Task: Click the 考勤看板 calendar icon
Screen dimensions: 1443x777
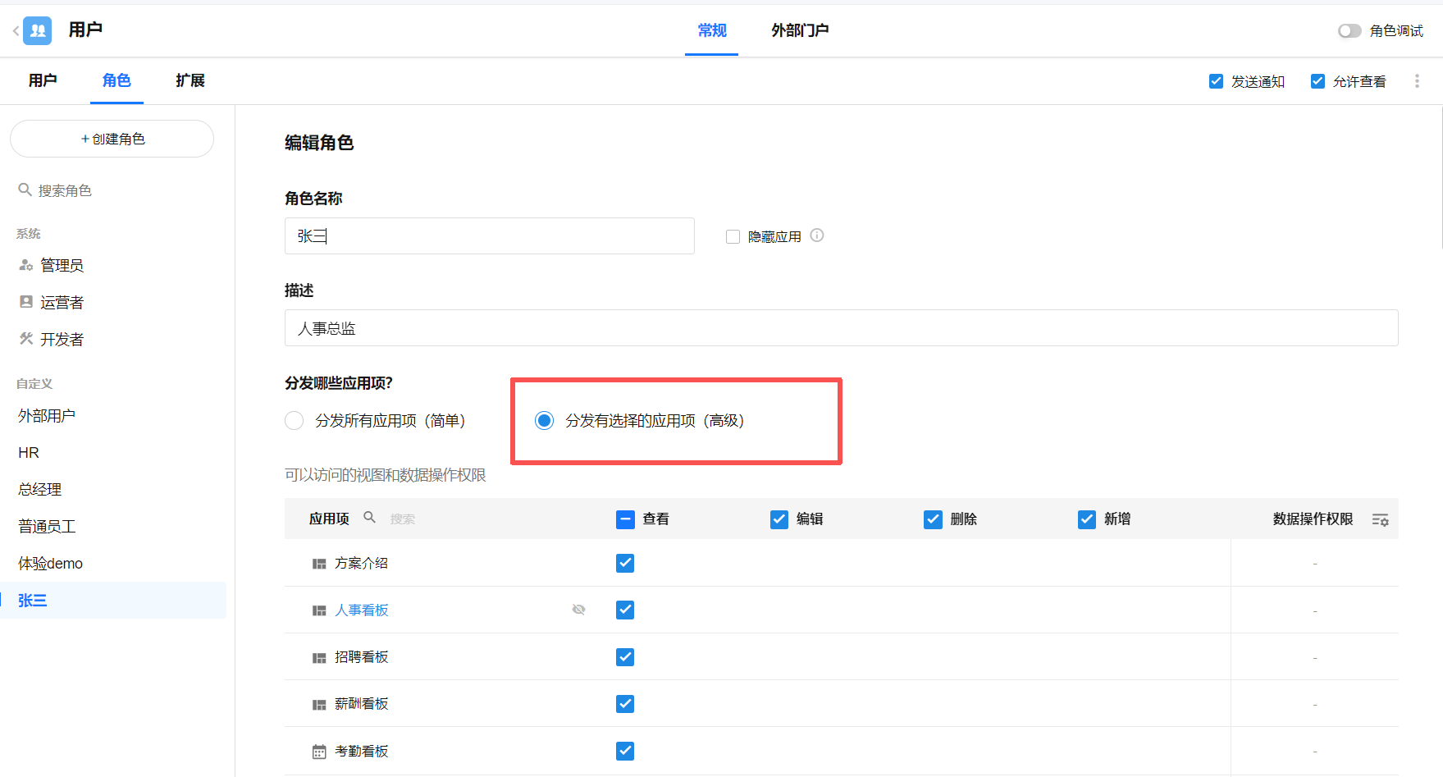Action: (x=319, y=752)
